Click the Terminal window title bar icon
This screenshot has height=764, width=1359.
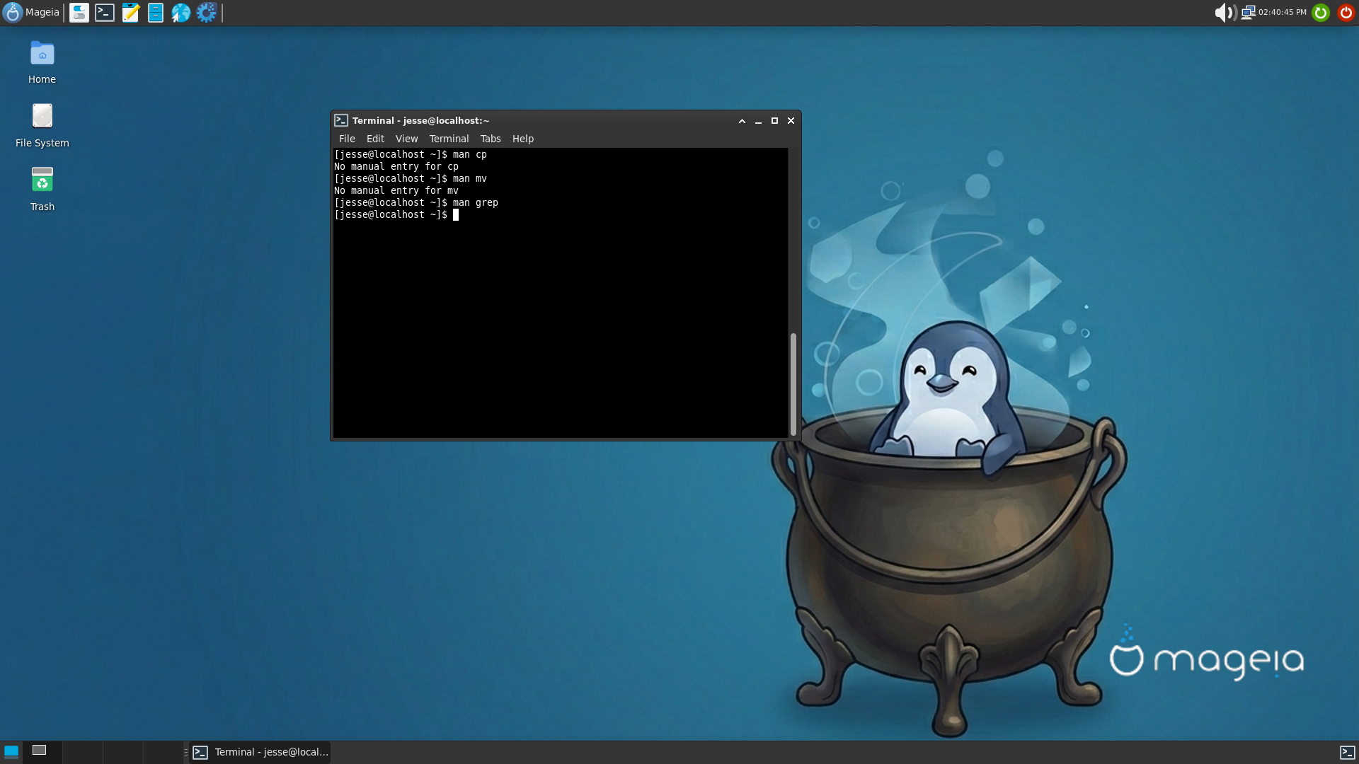[341, 120]
